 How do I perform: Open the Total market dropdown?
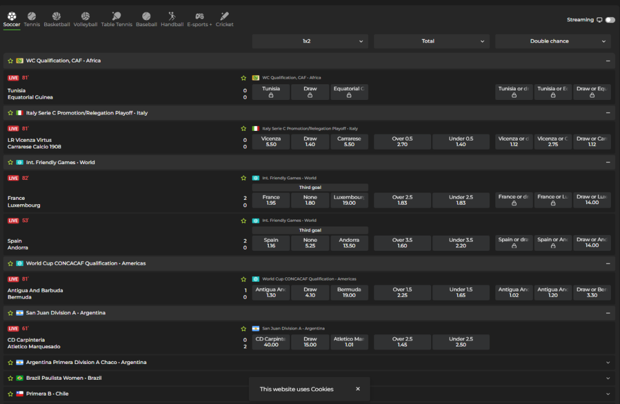coord(431,41)
